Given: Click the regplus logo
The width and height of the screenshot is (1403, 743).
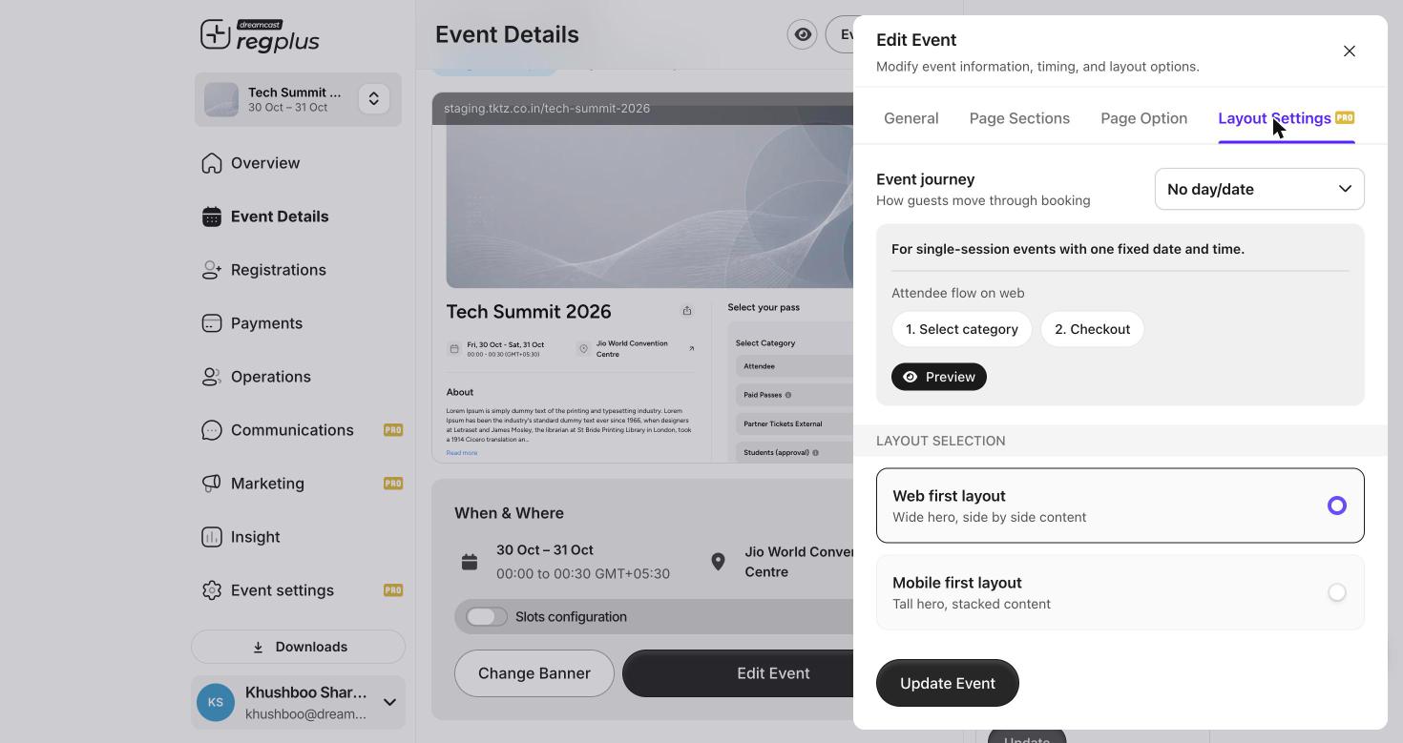Looking at the screenshot, I should 260,36.
